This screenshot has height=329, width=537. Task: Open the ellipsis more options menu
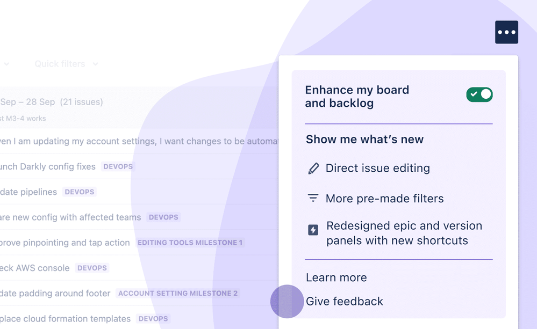[506, 32]
